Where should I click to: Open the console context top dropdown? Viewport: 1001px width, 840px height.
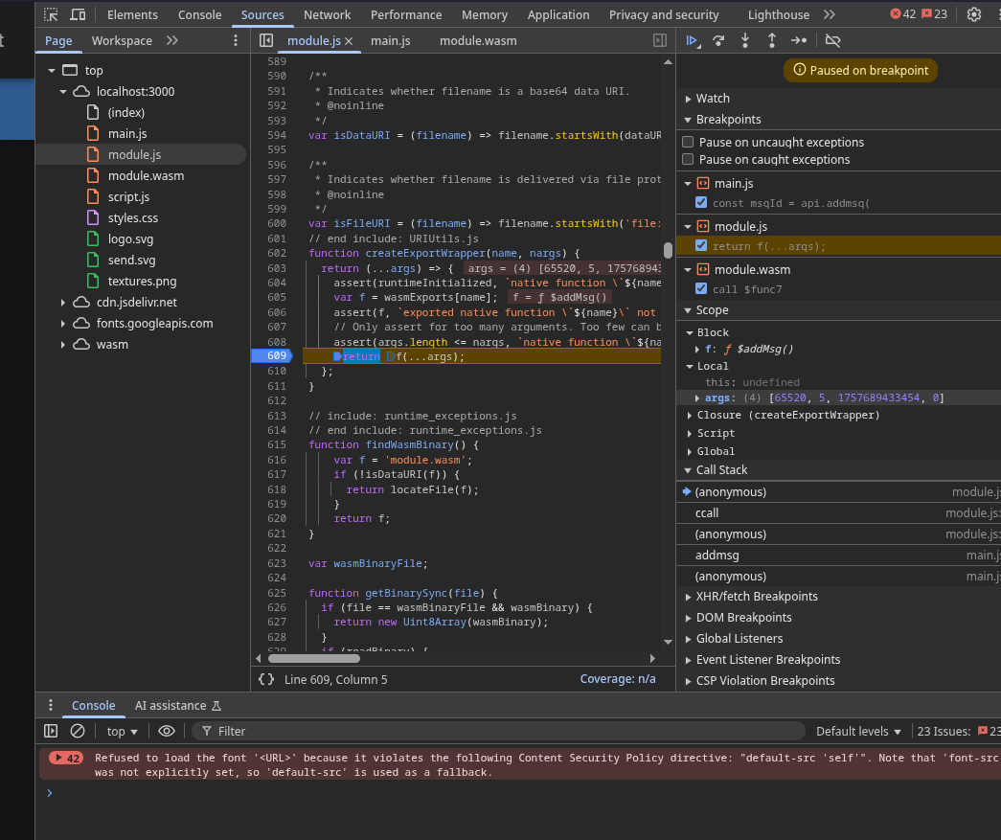[122, 731]
